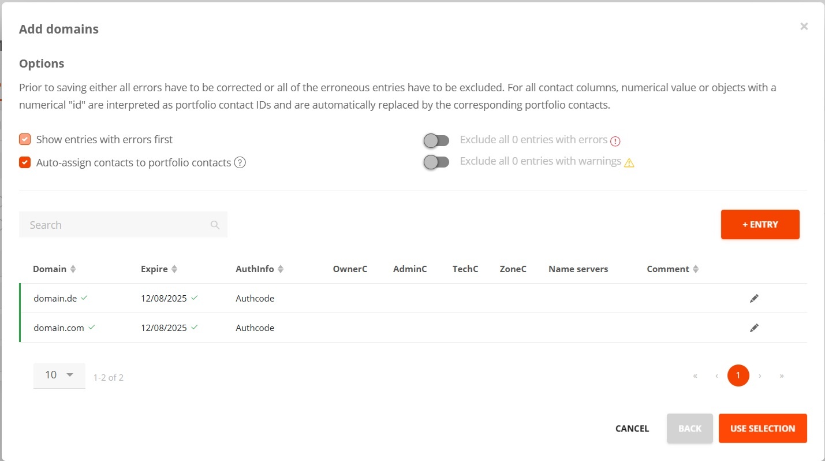This screenshot has height=461, width=825.
Task: Go to the first page arrow
Action: [x=695, y=376]
